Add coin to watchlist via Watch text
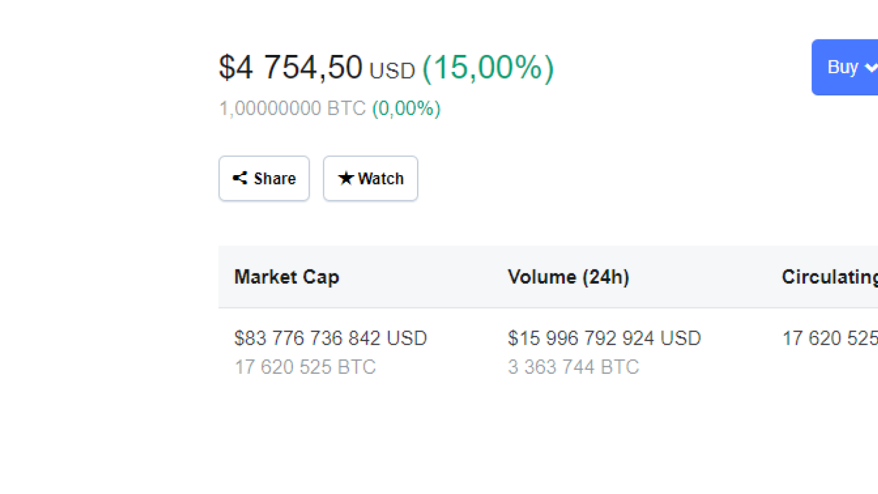878x494 pixels. (381, 178)
